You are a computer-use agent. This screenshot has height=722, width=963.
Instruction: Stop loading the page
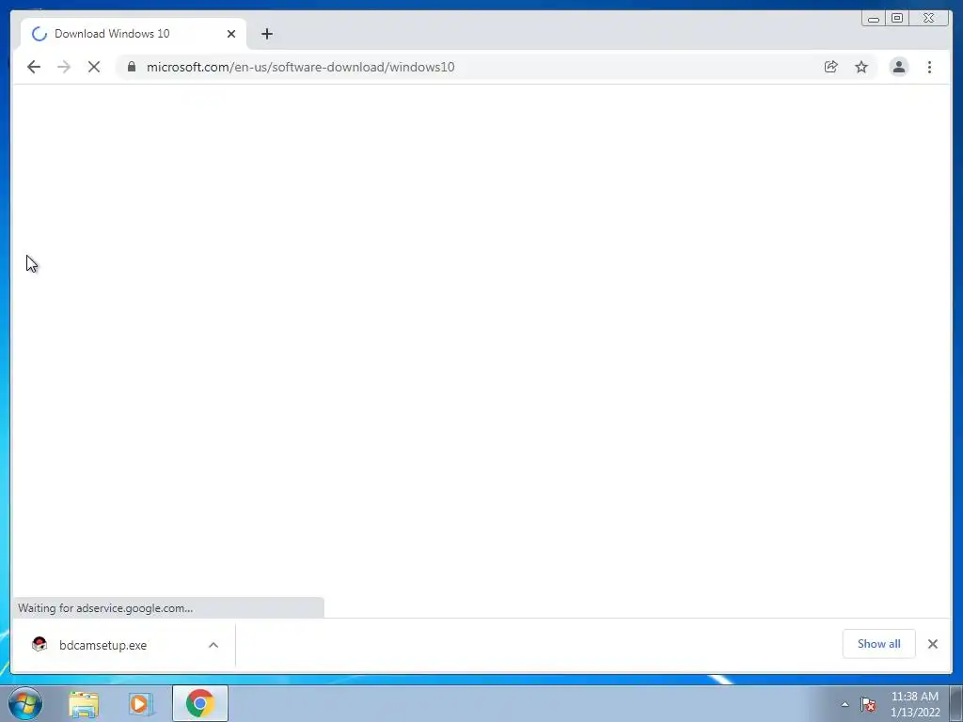[94, 67]
